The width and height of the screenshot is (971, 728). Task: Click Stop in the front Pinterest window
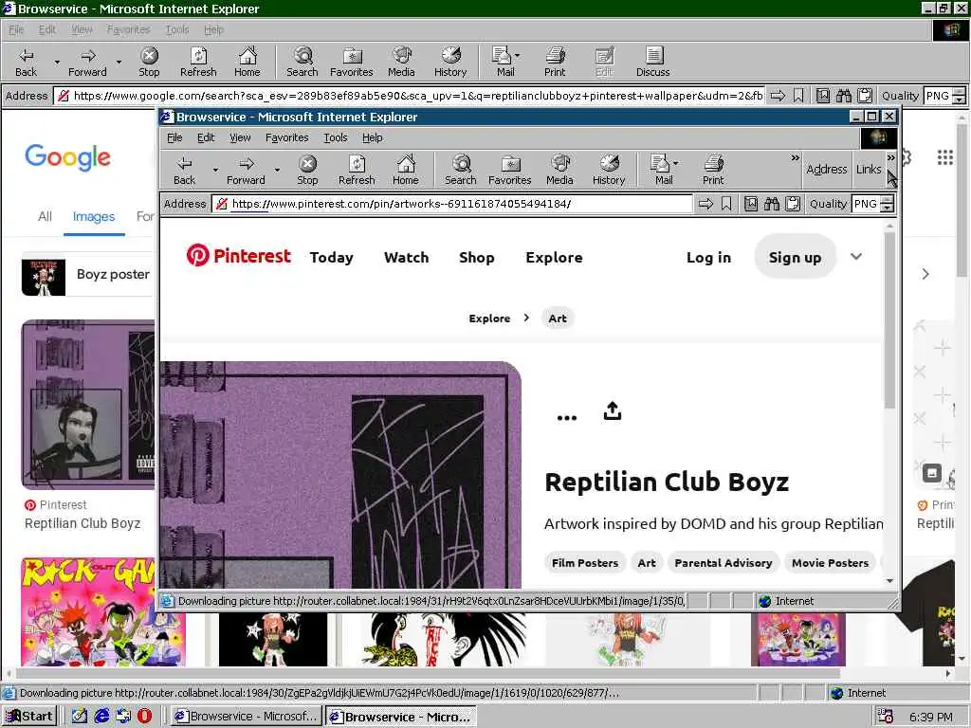(307, 170)
